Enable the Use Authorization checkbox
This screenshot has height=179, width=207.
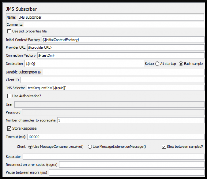coord(9,96)
